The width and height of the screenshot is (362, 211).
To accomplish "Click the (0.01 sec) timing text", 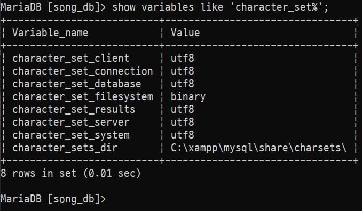I will (x=112, y=173).
